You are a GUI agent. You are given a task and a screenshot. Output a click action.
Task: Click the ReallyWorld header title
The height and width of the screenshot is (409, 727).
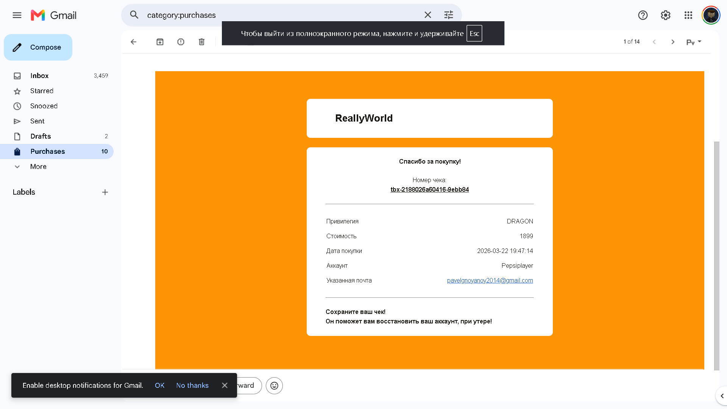[x=364, y=118]
